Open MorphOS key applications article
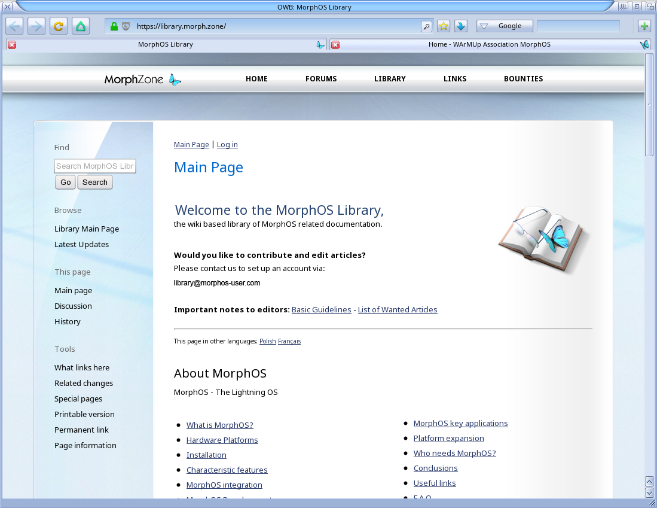Image resolution: width=657 pixels, height=508 pixels. (x=460, y=424)
